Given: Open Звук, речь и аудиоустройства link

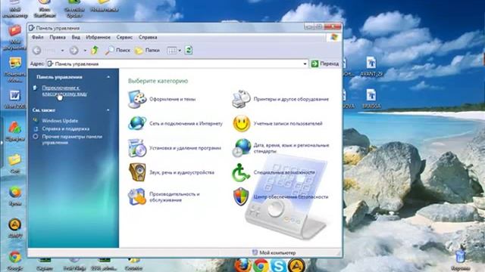Looking at the screenshot, I should click(x=182, y=172).
